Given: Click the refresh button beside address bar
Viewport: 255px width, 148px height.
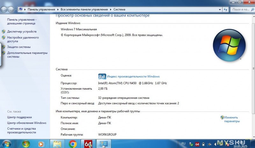Looking at the screenshot, I should [x=226, y=10].
